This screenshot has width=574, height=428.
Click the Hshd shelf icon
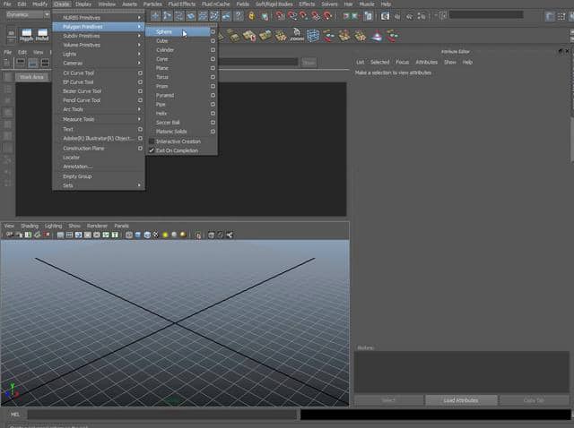(42, 35)
